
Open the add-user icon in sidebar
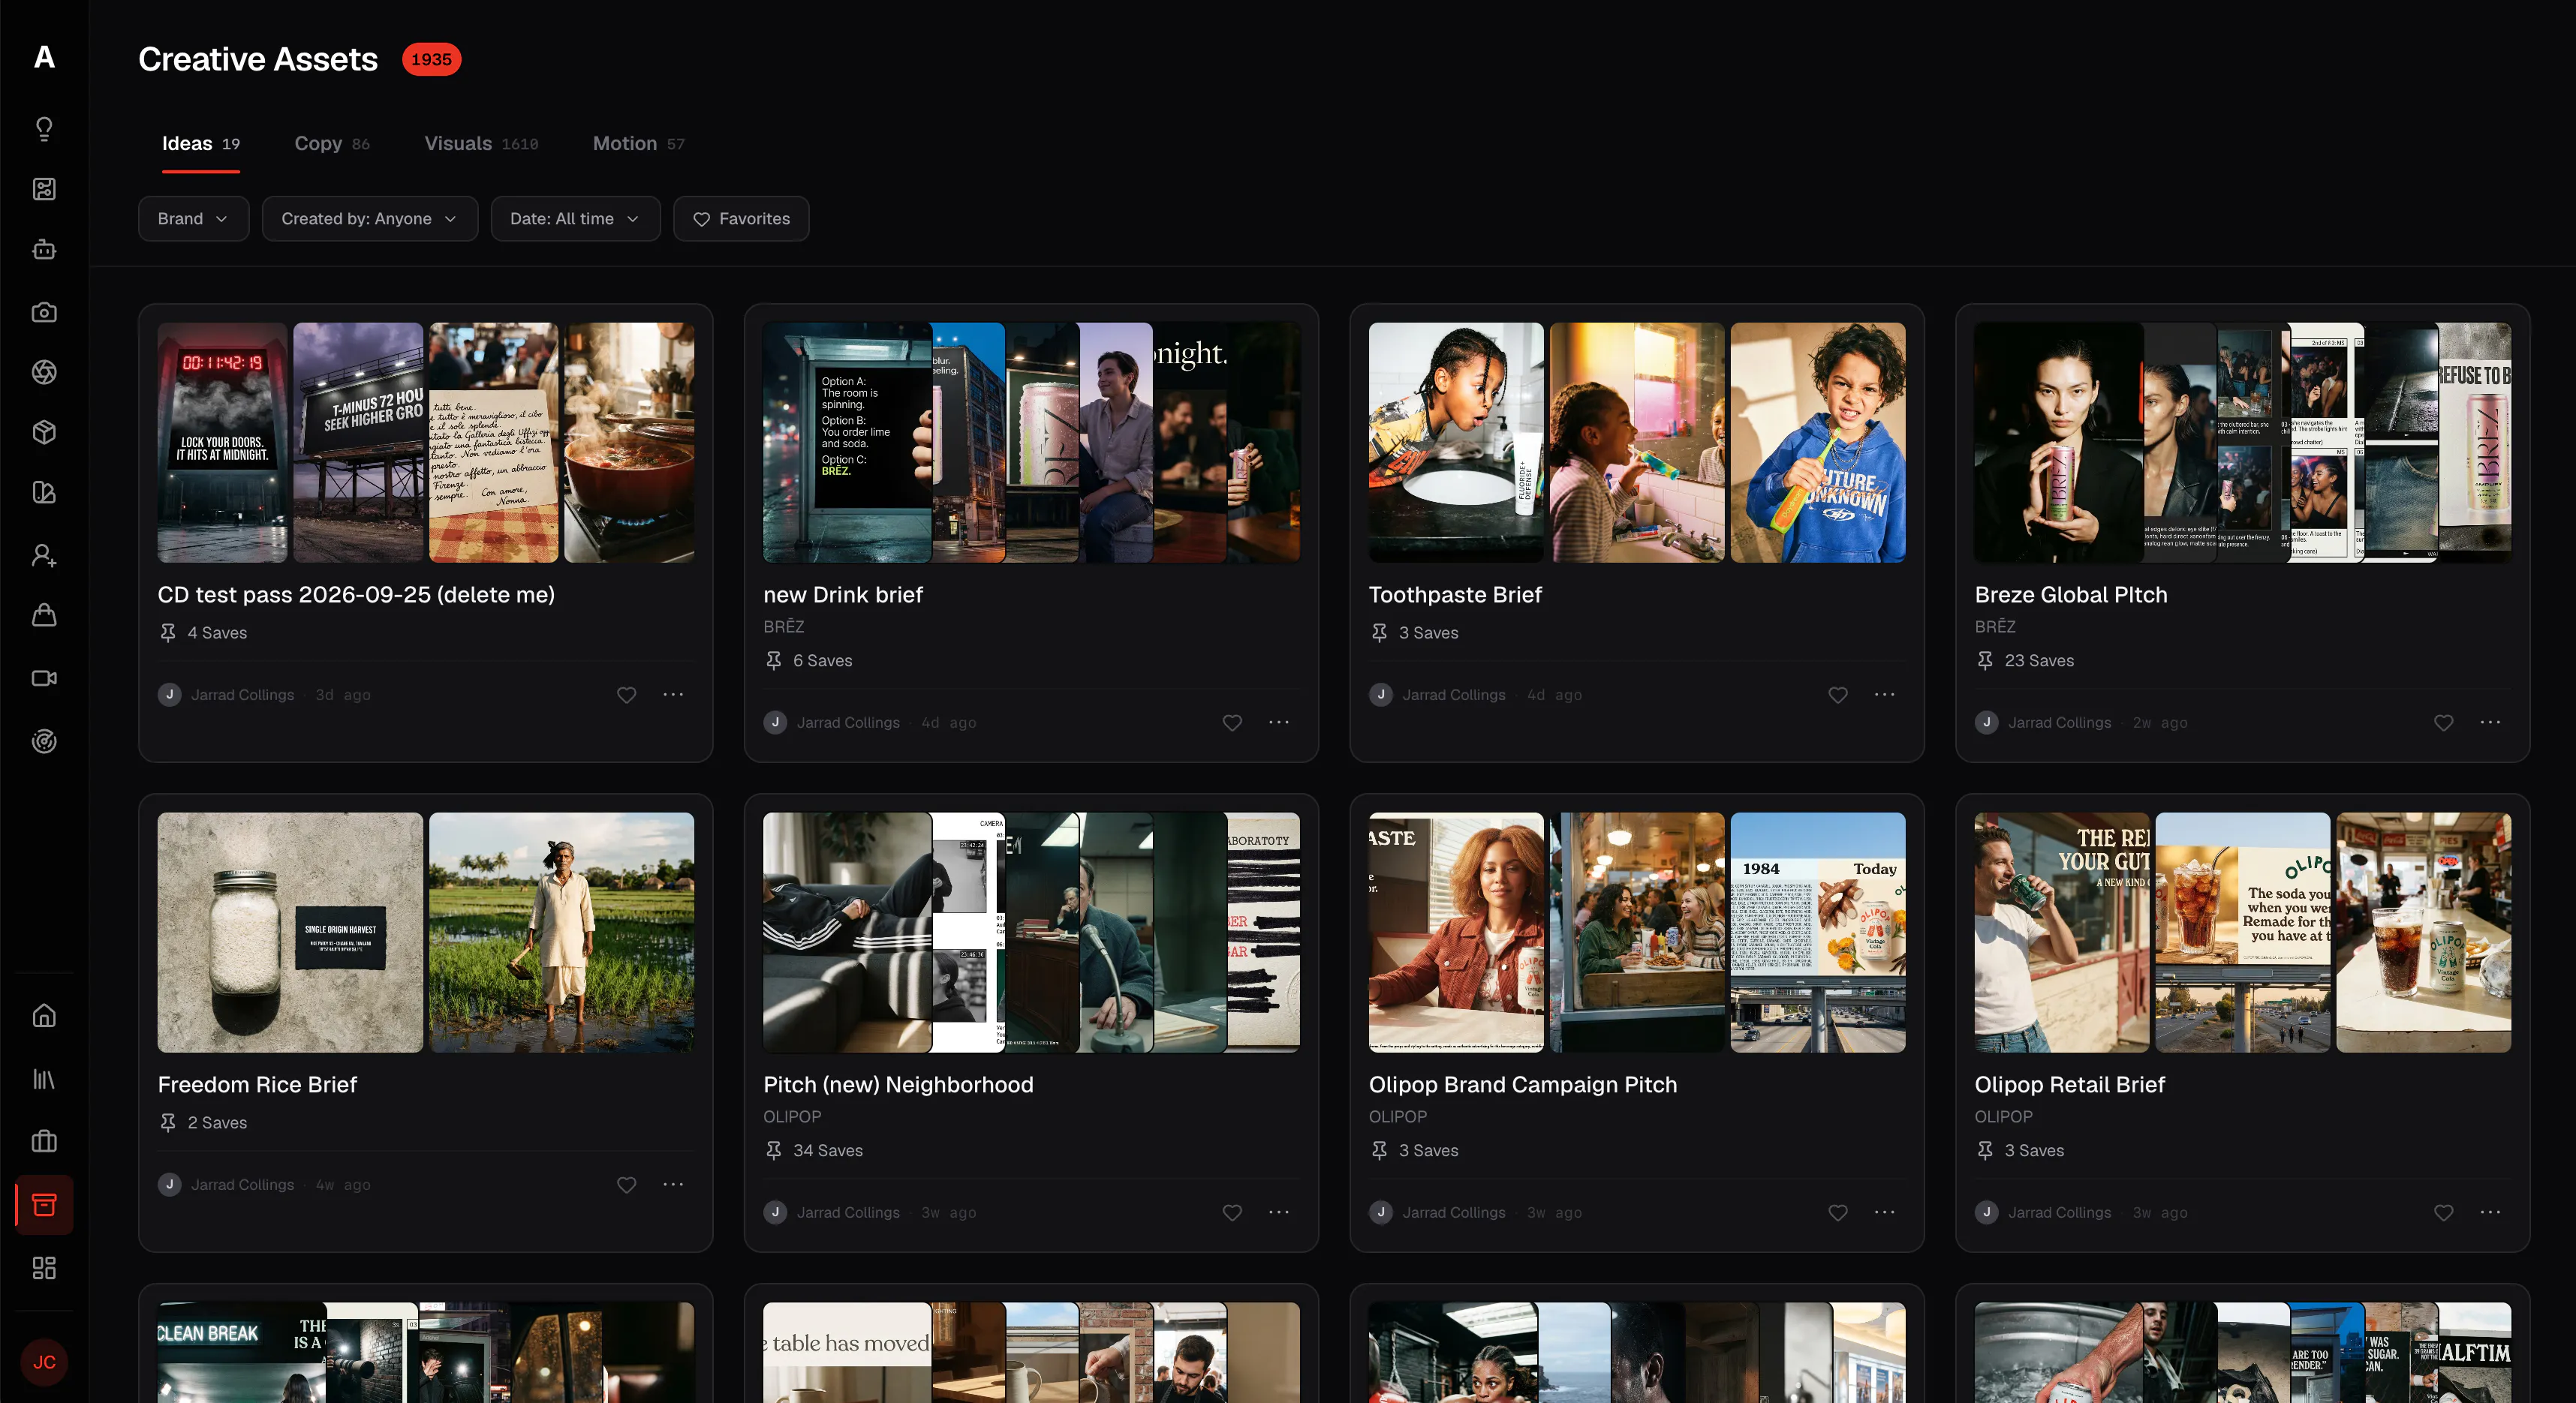[44, 556]
